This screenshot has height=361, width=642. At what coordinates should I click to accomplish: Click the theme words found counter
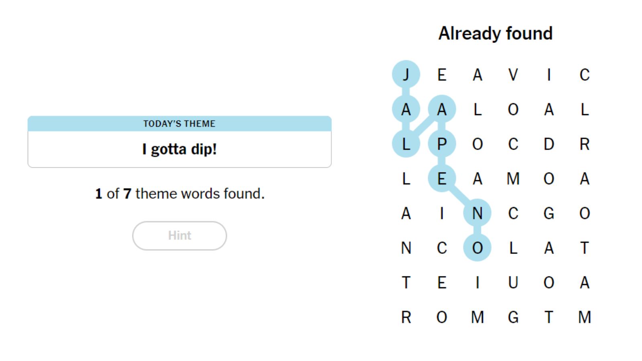click(x=179, y=194)
